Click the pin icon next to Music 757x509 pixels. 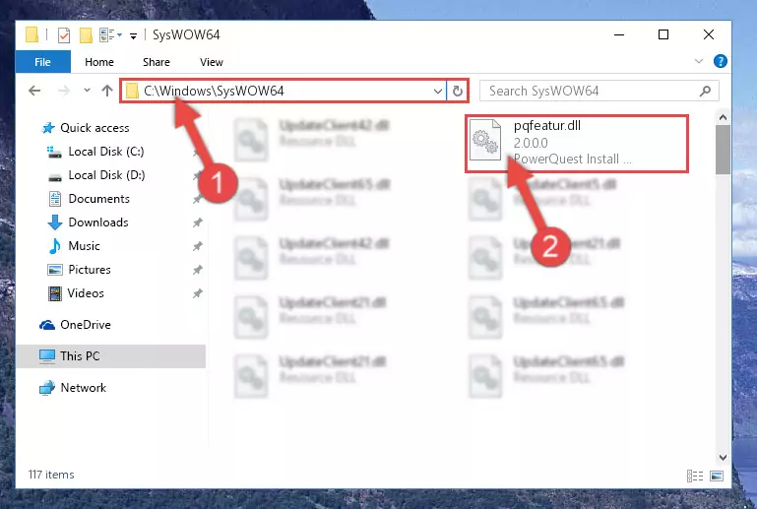197,246
